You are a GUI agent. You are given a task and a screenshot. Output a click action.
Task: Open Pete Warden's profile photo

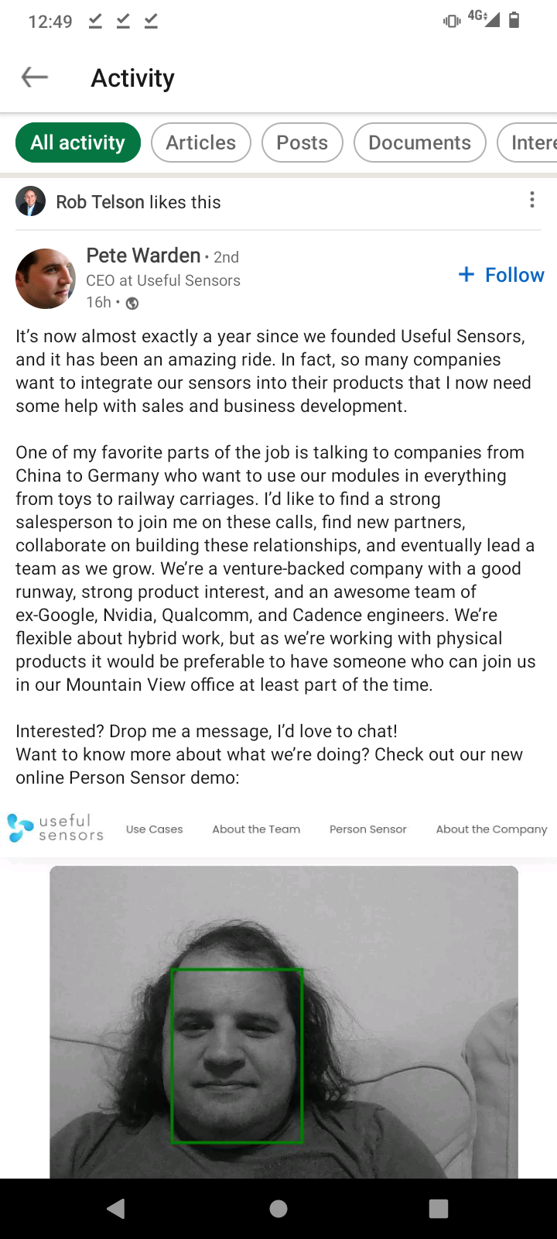point(46,279)
